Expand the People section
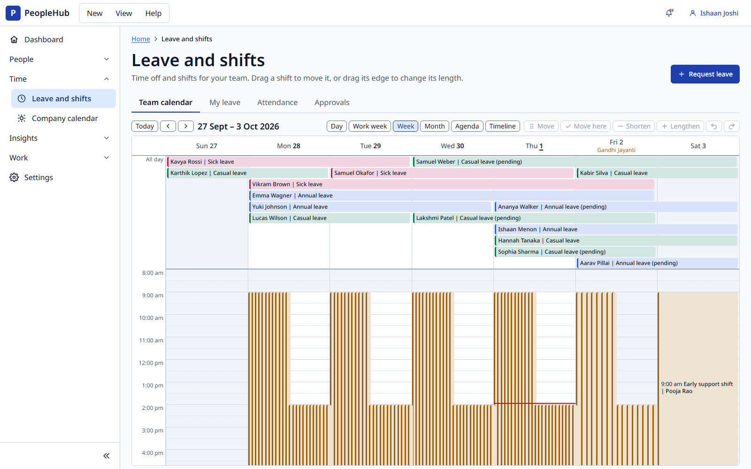The image size is (751, 469). 60,59
